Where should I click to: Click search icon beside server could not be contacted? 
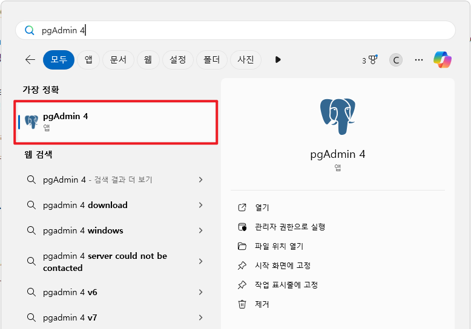[x=31, y=261]
